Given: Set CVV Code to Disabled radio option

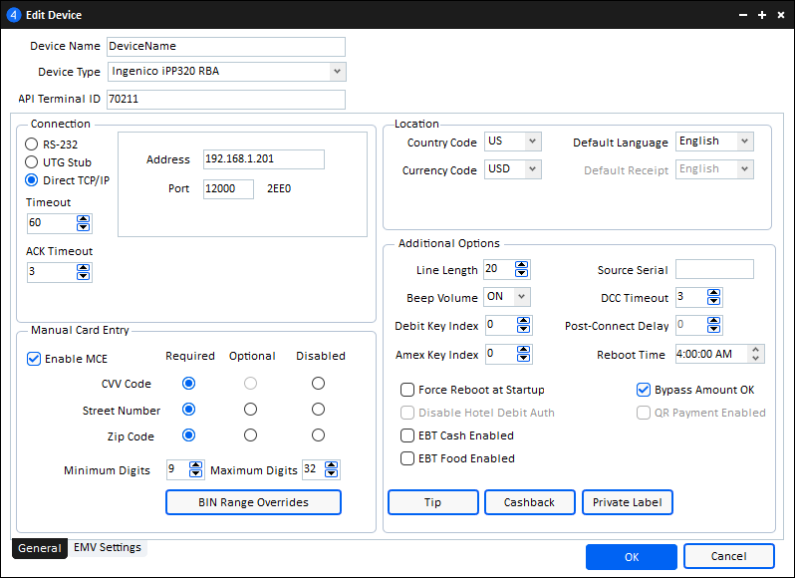Looking at the screenshot, I should point(318,383).
